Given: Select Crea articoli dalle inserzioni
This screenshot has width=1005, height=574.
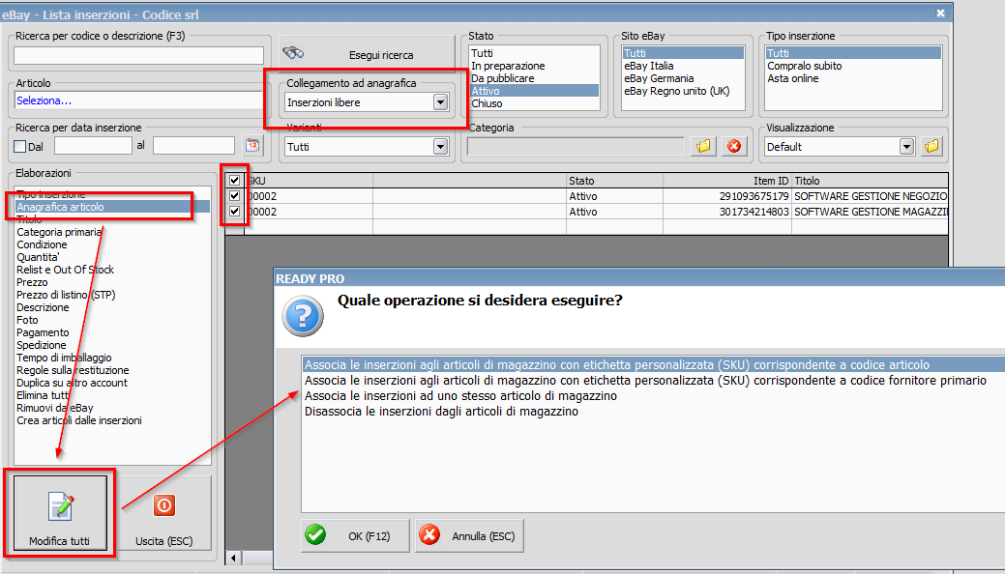Looking at the screenshot, I should [x=112, y=420].
